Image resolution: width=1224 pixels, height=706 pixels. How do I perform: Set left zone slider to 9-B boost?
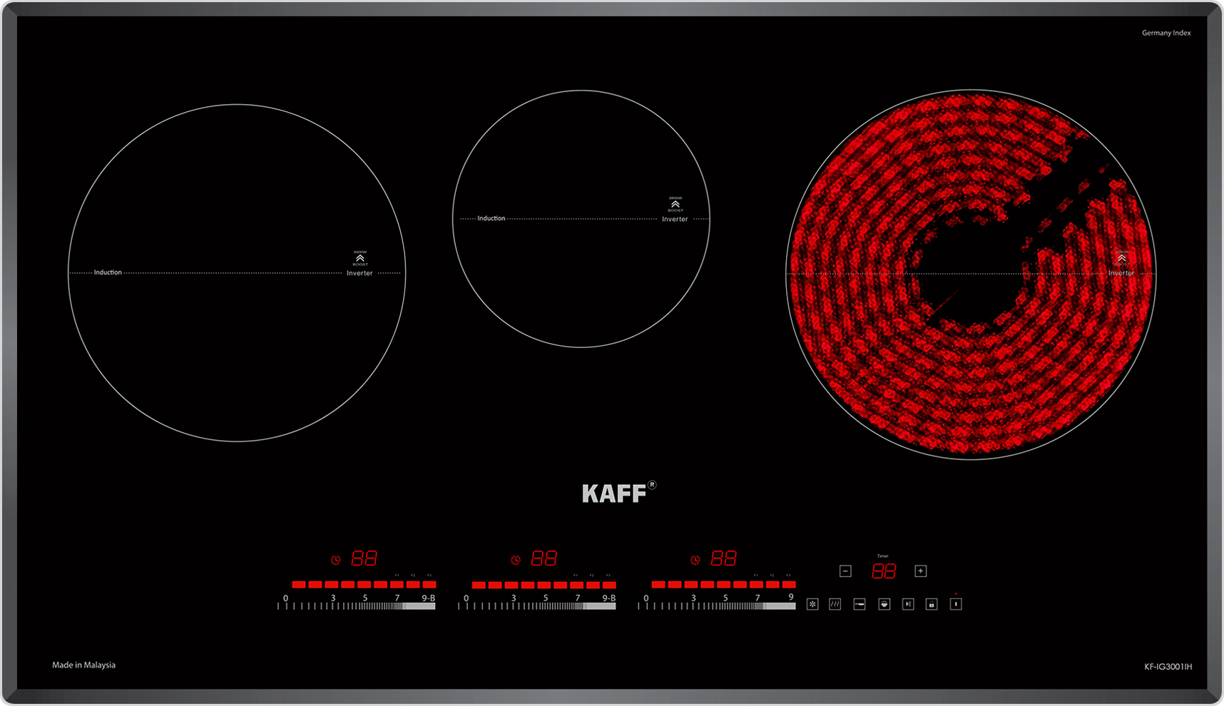click(x=429, y=605)
